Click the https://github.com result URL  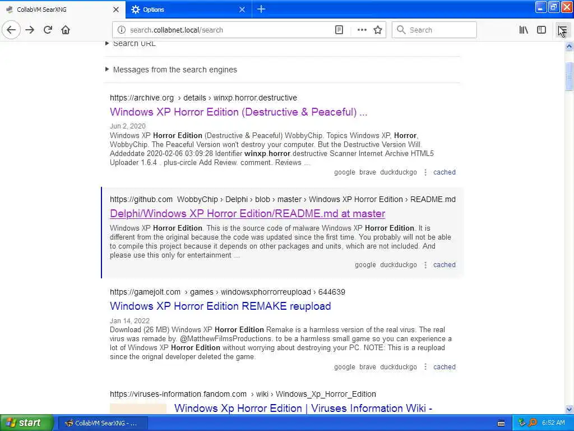[x=283, y=199]
